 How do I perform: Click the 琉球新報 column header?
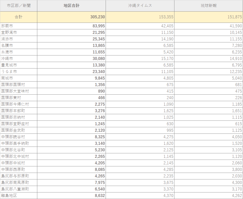tap(209, 6)
